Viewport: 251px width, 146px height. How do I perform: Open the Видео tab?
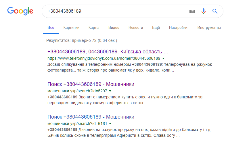coord(114,28)
